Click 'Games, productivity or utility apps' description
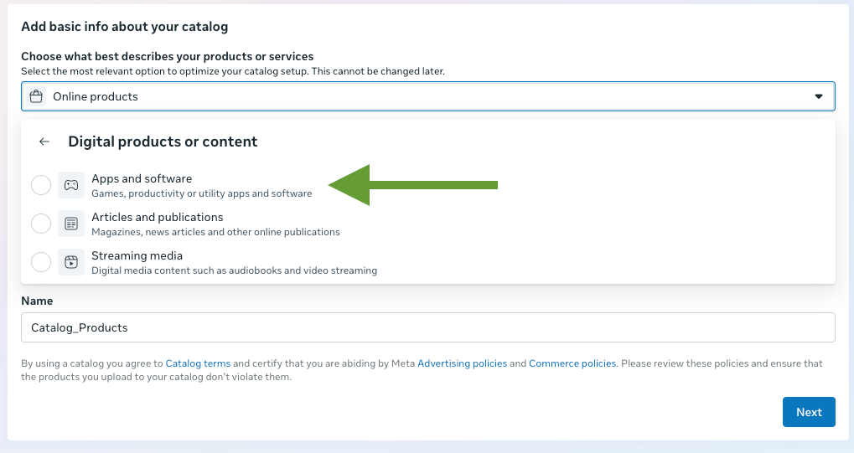854x453 pixels. (201, 193)
